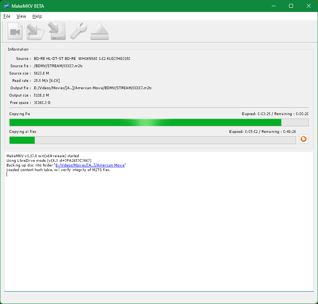Click the "Free space :" label

tap(20, 102)
